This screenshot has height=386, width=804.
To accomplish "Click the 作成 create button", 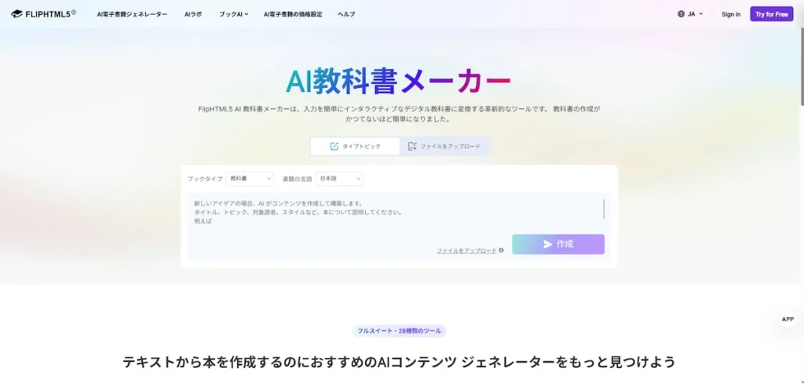I will tap(558, 244).
